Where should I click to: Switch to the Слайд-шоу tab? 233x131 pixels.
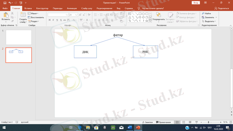pyautogui.click(x=87, y=8)
